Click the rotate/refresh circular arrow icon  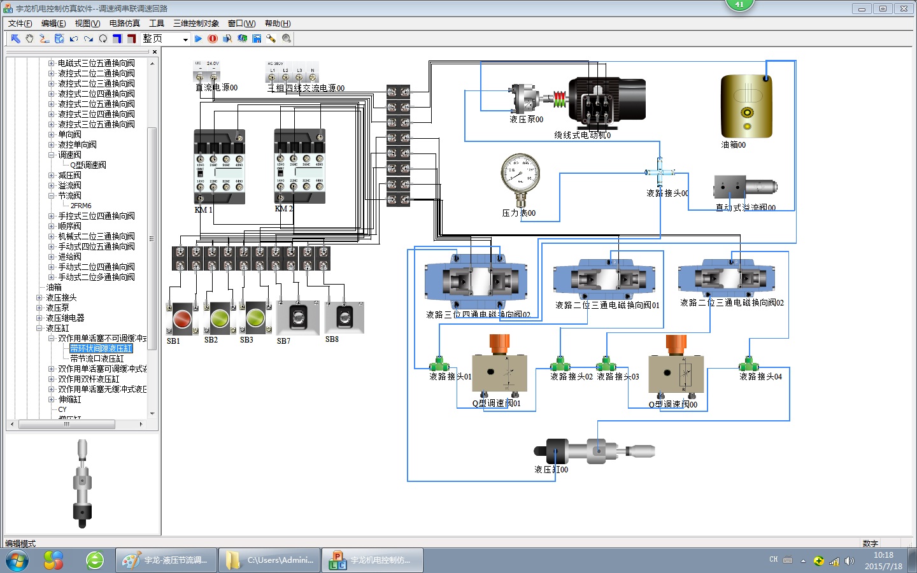[103, 39]
